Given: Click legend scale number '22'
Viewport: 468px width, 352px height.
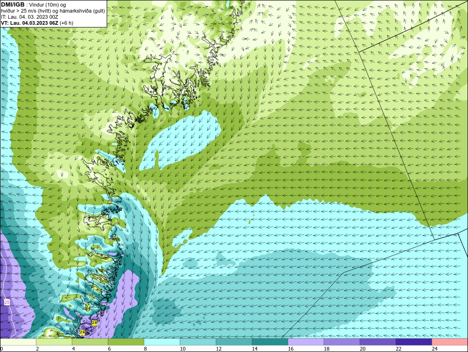Looking at the screenshot, I should point(398,349).
